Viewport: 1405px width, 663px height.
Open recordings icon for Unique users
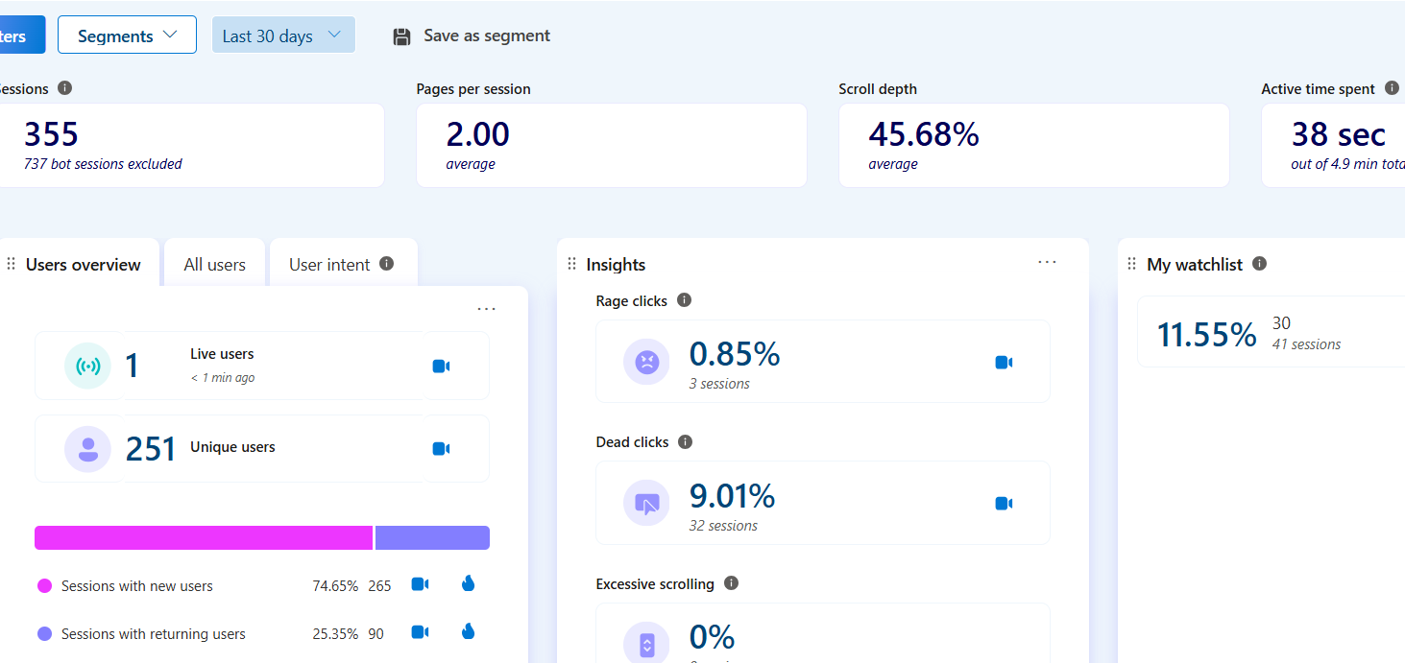tap(441, 448)
